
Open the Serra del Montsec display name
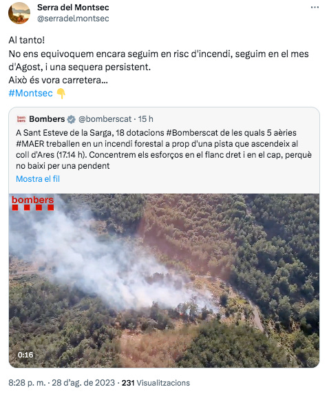click(73, 8)
